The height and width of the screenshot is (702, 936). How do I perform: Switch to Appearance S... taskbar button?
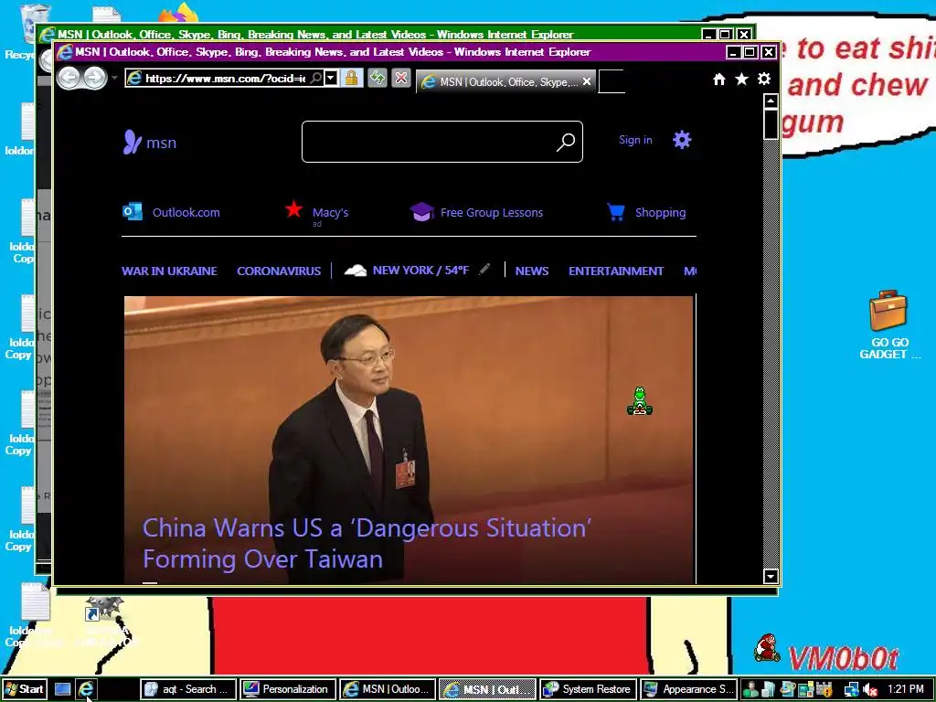pyautogui.click(x=687, y=689)
